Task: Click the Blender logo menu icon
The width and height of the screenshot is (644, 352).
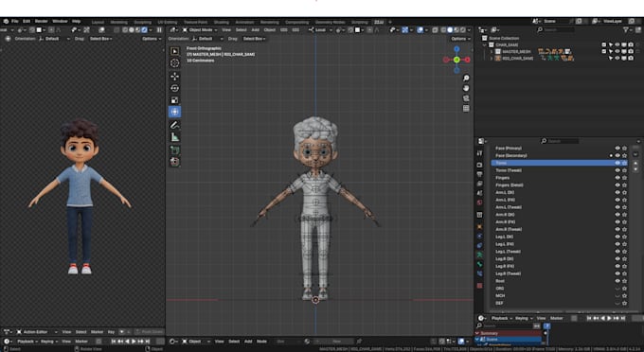Action: pyautogui.click(x=6, y=22)
